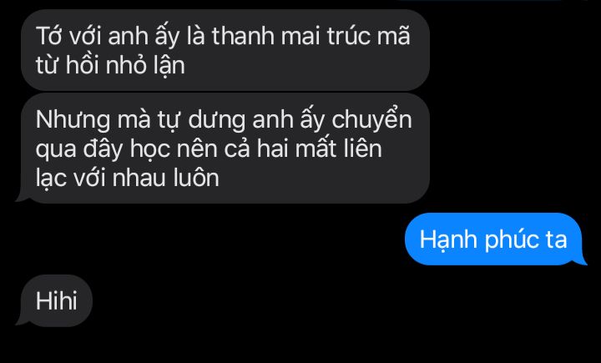Tap the message starting with "Tớ với anh ấy"
Image resolution: width=601 pixels, height=363 pixels.
click(x=225, y=50)
